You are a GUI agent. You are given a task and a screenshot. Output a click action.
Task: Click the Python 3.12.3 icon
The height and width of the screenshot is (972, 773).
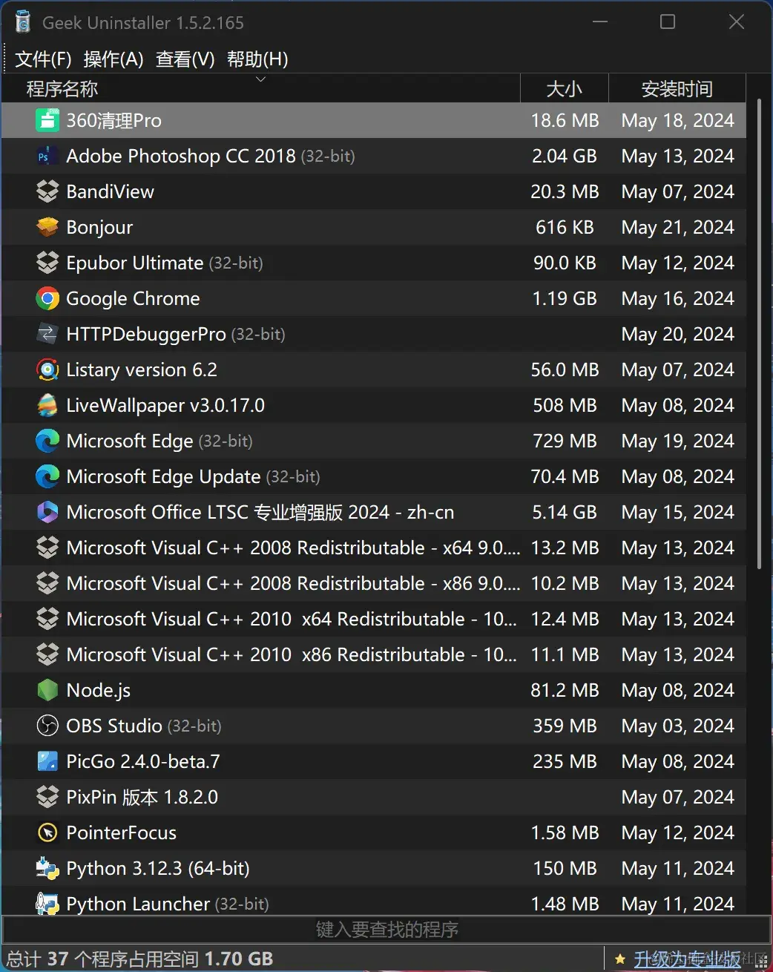tap(47, 868)
